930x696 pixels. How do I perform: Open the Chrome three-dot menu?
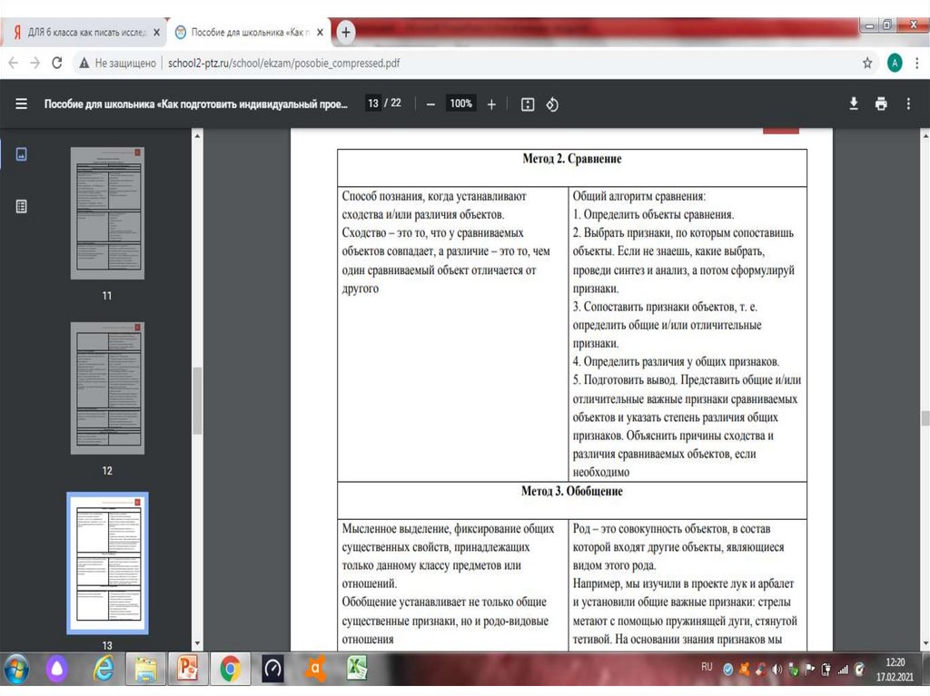(915, 63)
